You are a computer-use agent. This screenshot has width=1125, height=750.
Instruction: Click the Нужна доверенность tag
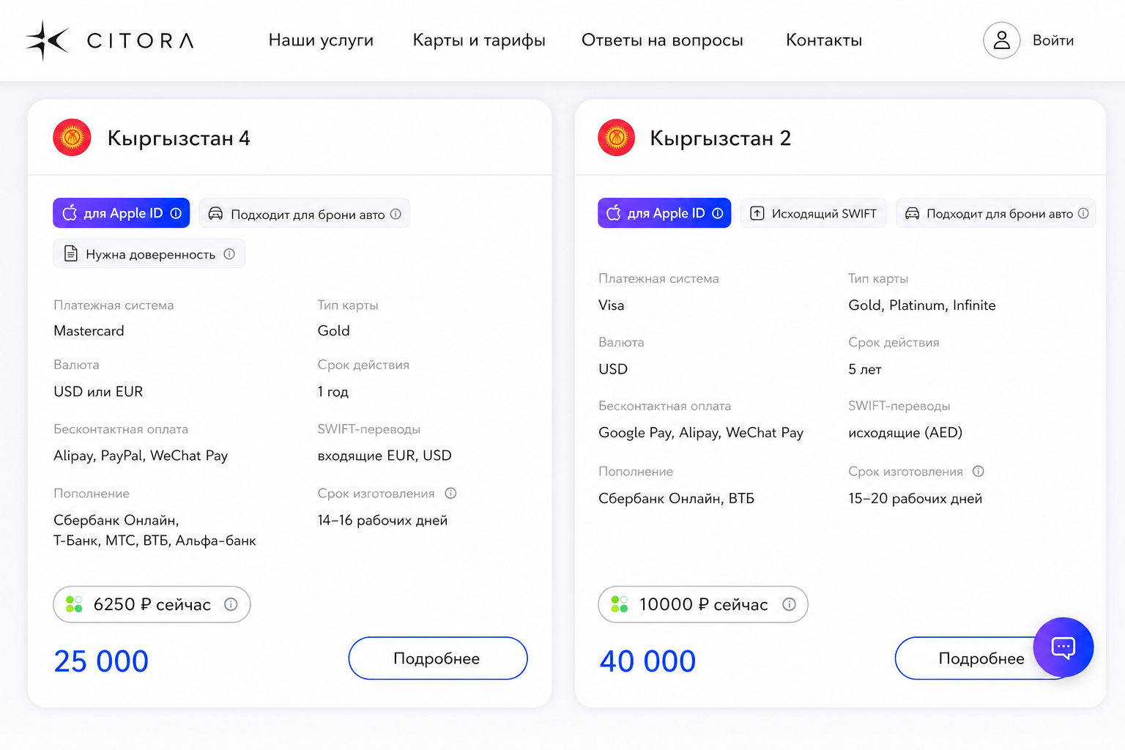click(x=149, y=254)
